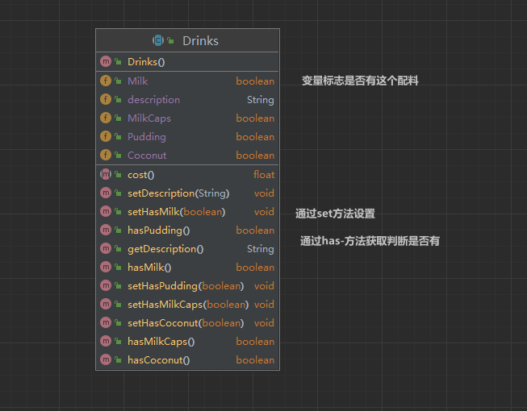Click the field icon beside Milk
Viewport: 527px width, 411px height.
[105, 81]
